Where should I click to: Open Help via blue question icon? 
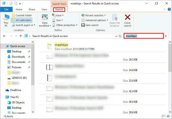(169, 9)
